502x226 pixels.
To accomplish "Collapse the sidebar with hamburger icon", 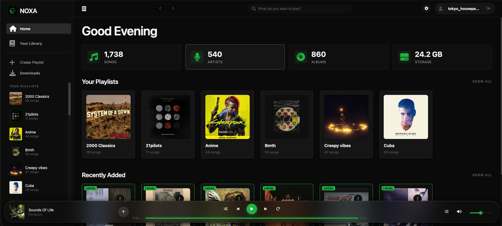I will point(84,9).
